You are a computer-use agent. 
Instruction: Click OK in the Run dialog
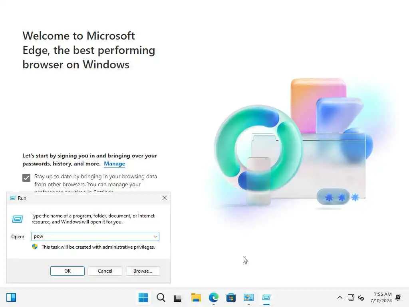pos(67,271)
